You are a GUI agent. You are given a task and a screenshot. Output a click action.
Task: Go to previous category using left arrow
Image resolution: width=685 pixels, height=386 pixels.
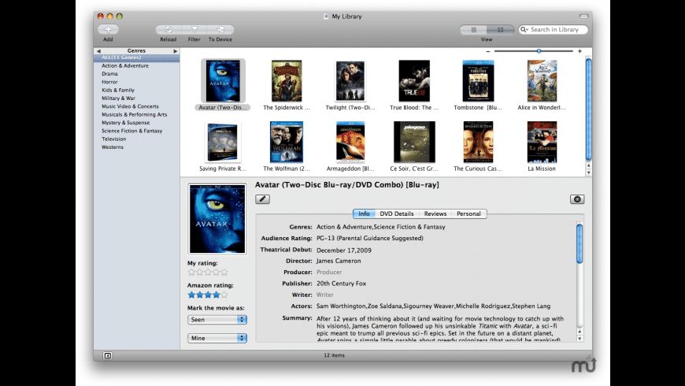[98, 51]
